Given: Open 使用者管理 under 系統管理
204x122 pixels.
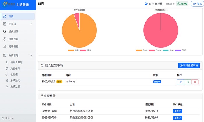Looking at the screenshot, I should coord(16,62).
